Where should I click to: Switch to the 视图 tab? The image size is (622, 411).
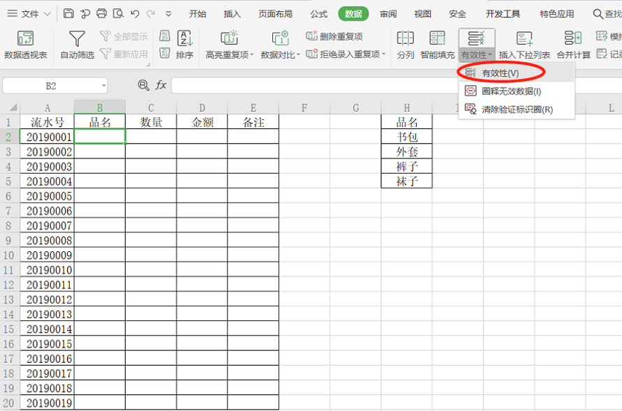(422, 14)
